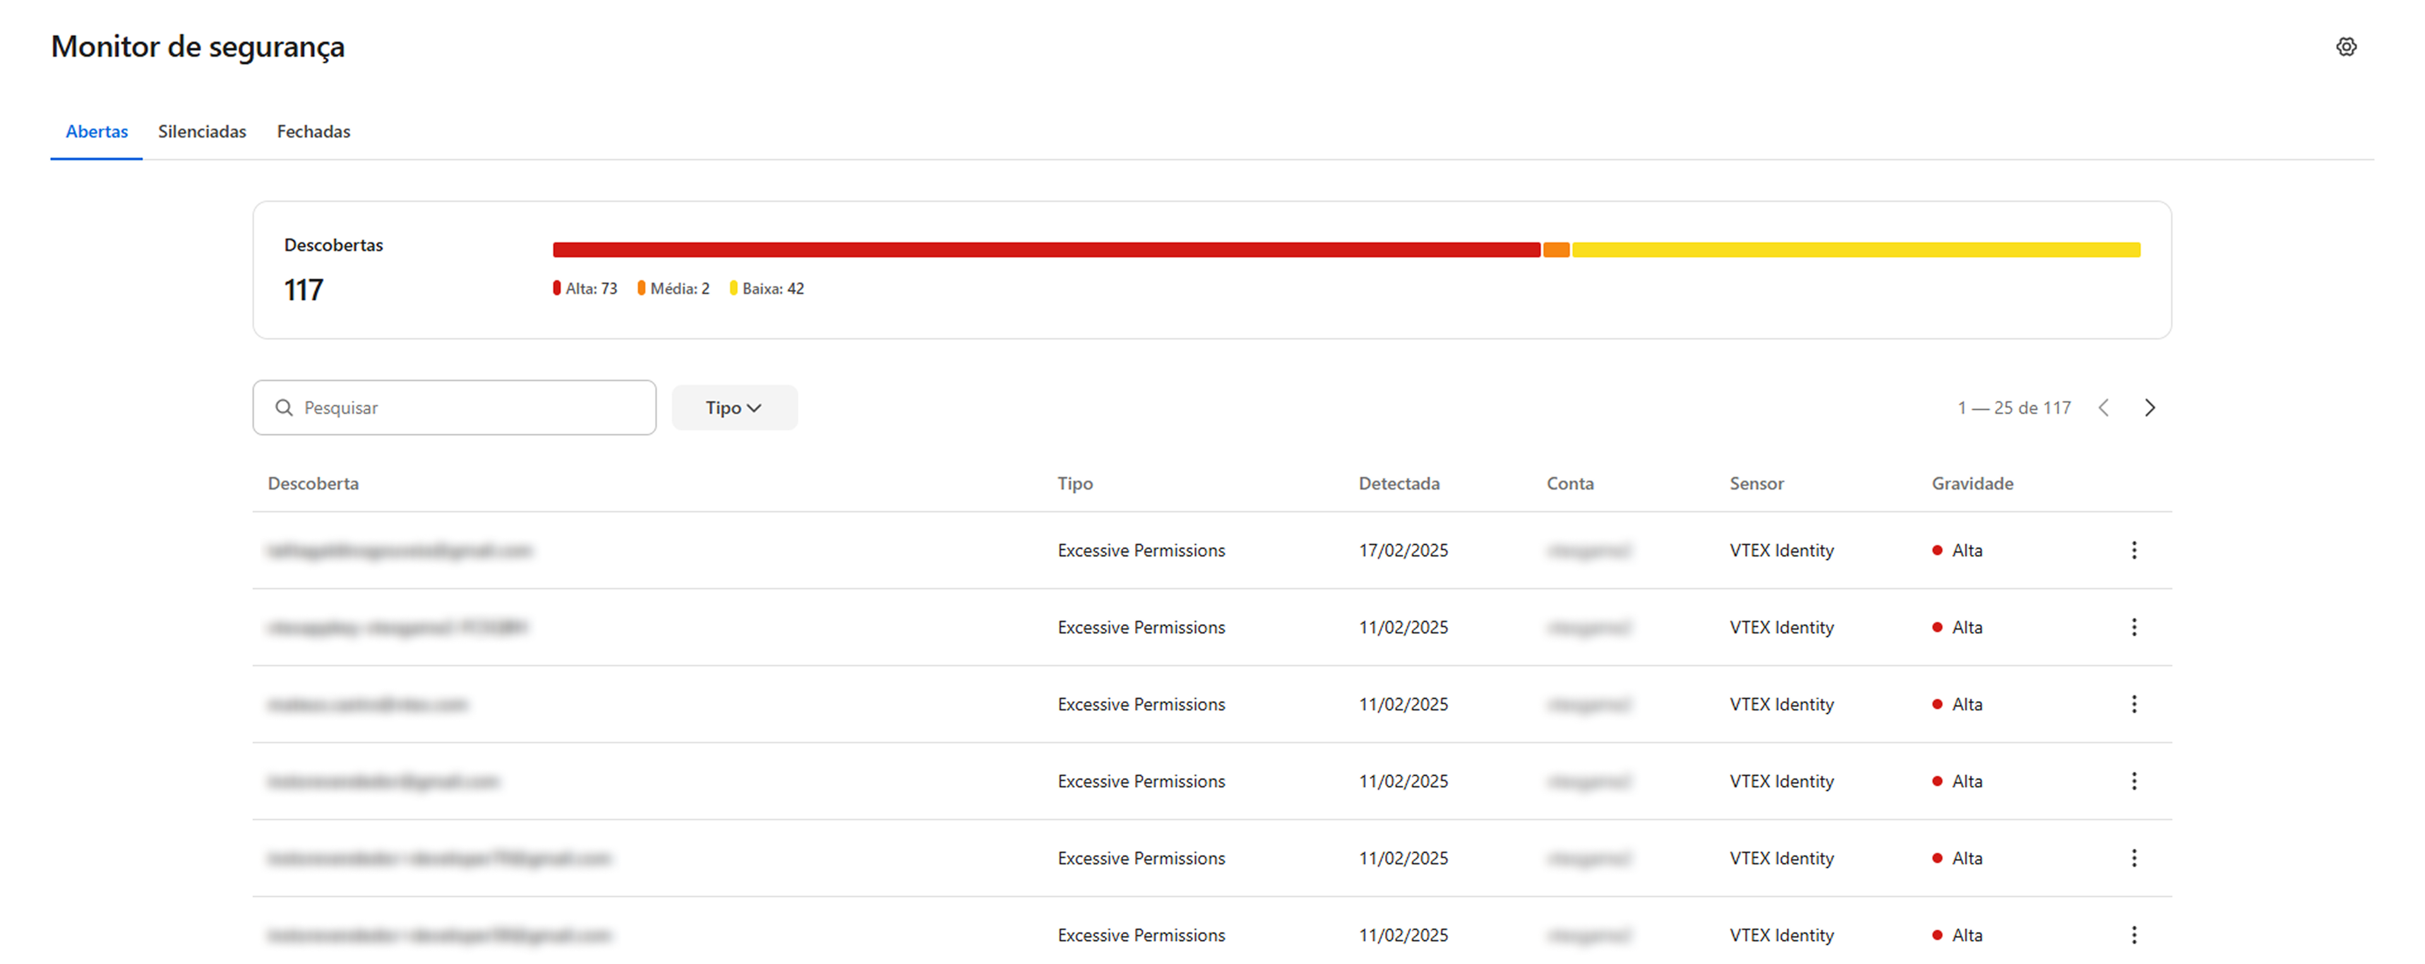Switch to the Fechadas tab
Screen dimensions: 2425x964
click(313, 132)
